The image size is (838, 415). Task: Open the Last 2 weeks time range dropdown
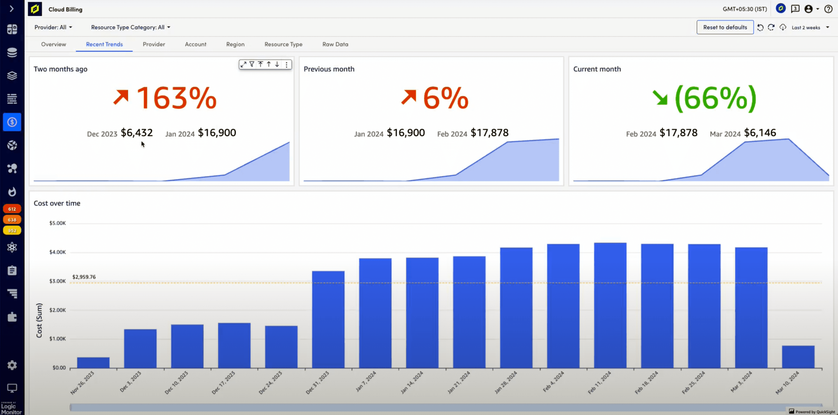810,27
